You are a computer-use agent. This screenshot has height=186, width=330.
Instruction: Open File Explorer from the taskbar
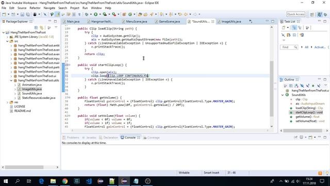click(x=53, y=181)
